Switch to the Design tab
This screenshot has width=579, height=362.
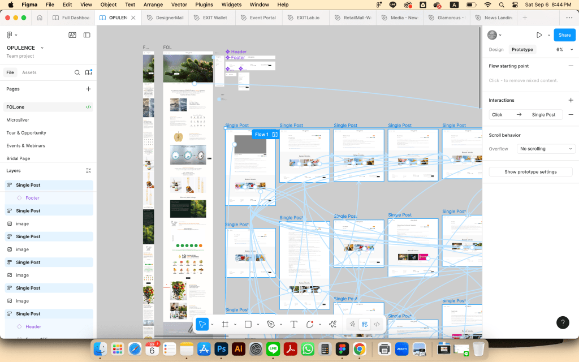(496, 50)
